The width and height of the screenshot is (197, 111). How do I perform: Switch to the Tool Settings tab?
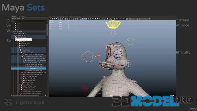22,17
